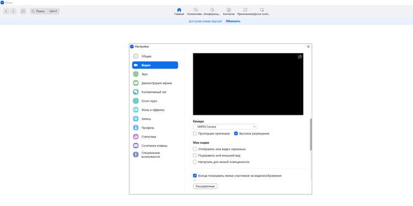
Task: Open the Приложения tab
Action: (245, 12)
